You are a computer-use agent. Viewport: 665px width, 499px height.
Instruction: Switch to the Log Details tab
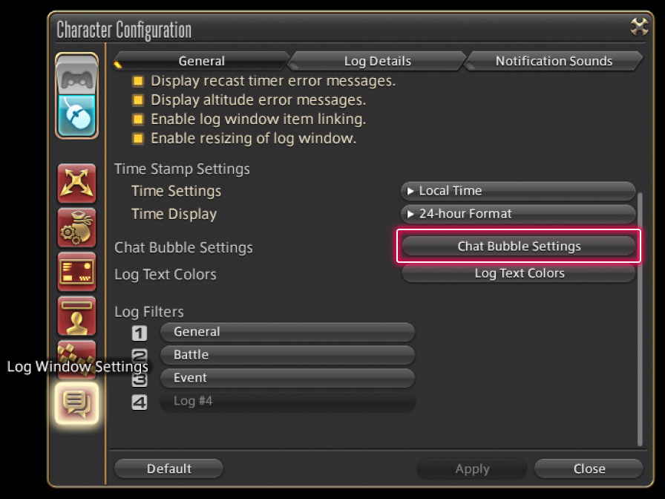(377, 61)
